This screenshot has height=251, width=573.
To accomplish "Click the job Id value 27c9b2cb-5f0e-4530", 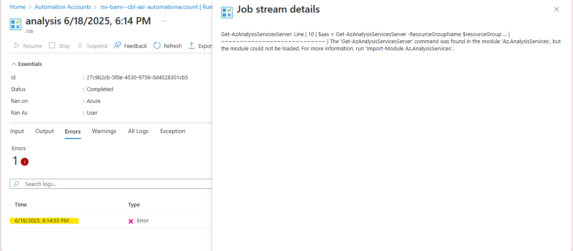I will click(x=137, y=78).
